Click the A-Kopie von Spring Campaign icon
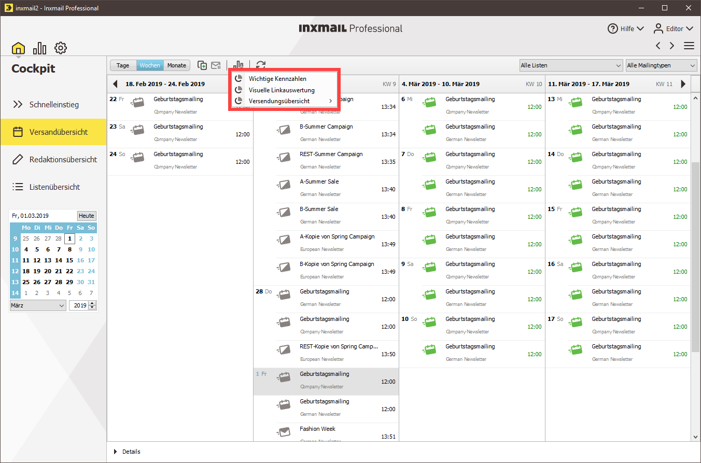This screenshot has height=463, width=701. (x=284, y=240)
